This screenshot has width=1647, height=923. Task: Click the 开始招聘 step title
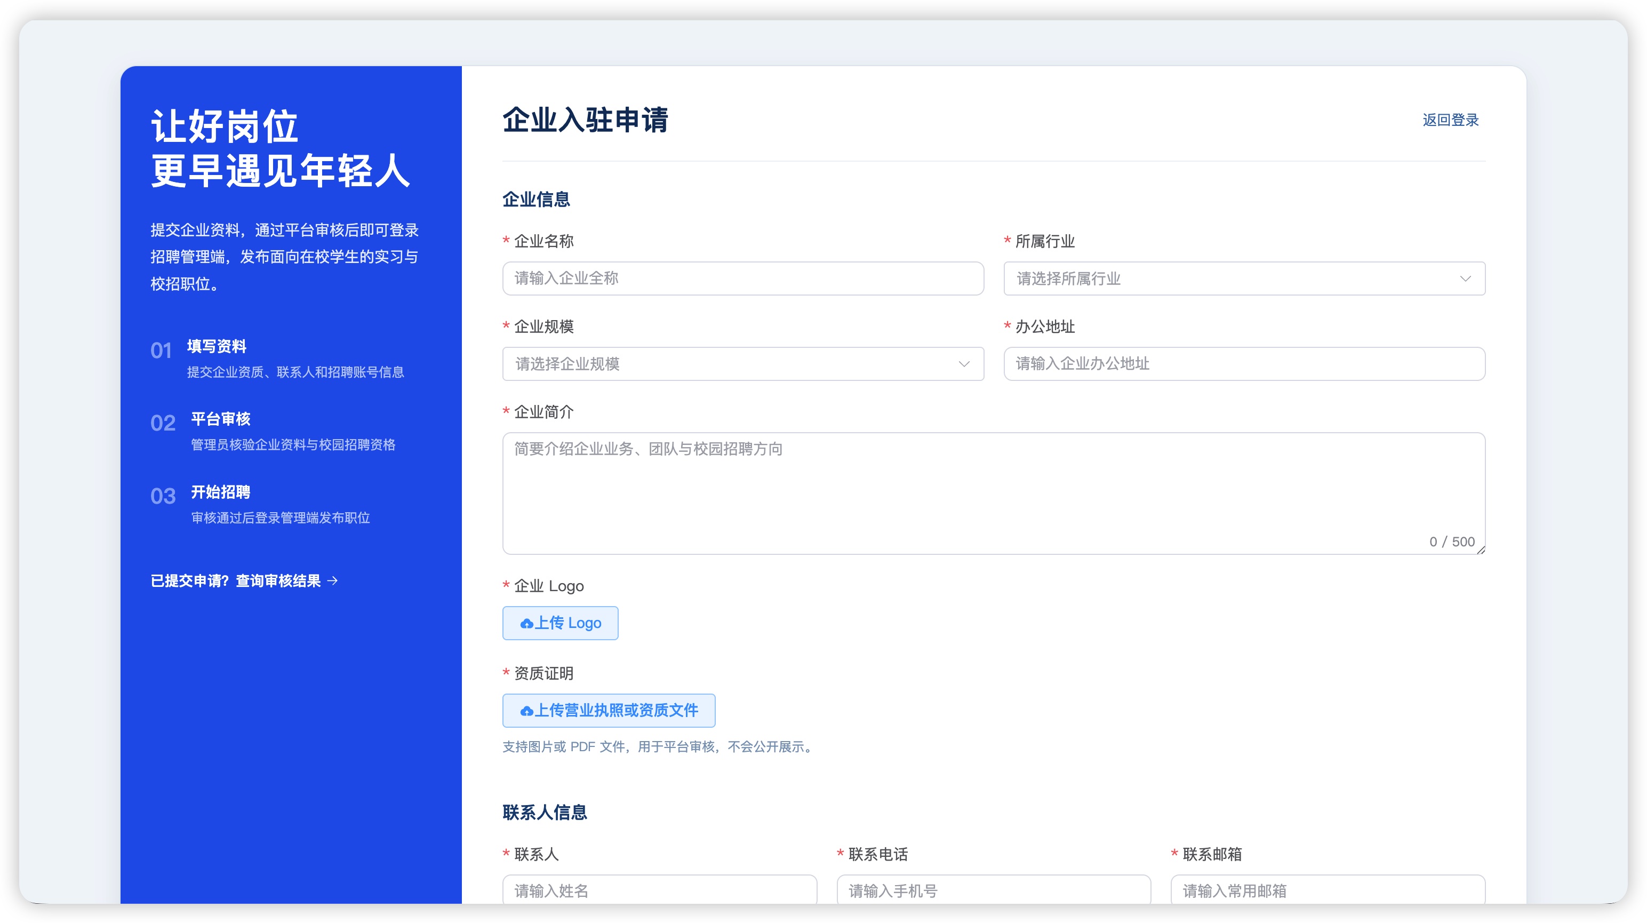click(x=221, y=492)
